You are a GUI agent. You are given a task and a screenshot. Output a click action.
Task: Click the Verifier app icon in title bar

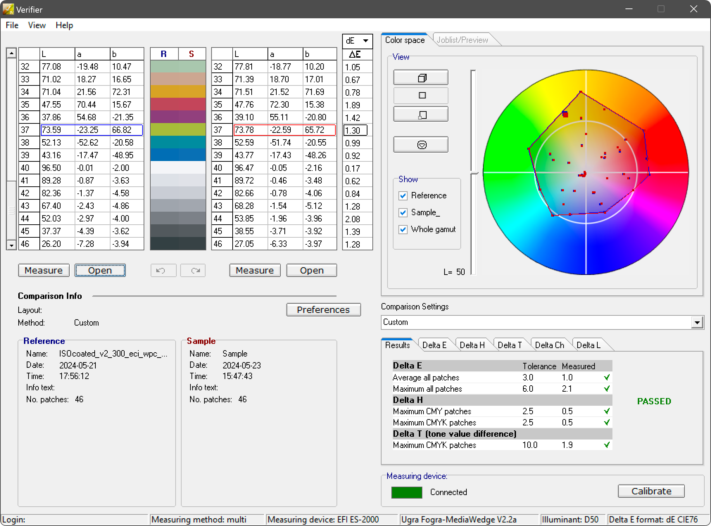[8, 9]
